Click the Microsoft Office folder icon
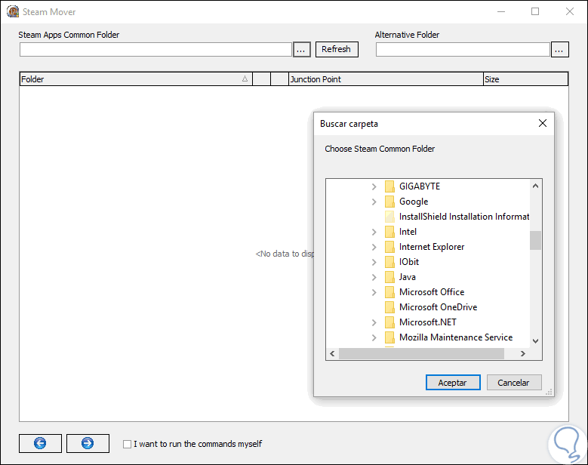Viewport: 588px width, 465px height. click(389, 292)
